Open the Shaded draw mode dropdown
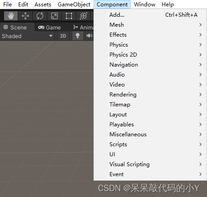207x197 pixels. (x=27, y=36)
